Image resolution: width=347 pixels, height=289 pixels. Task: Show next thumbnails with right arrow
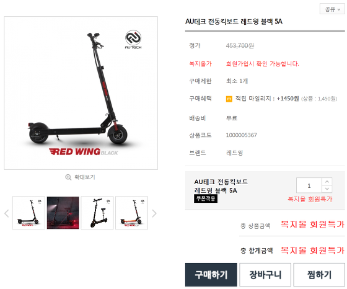(x=154, y=213)
